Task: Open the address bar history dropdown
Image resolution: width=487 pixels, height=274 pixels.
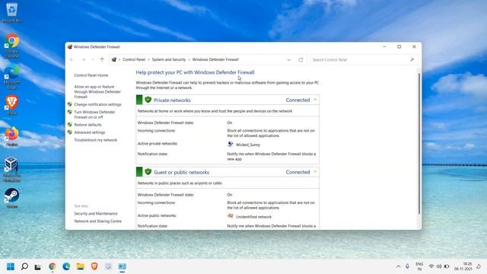Action: (x=289, y=59)
